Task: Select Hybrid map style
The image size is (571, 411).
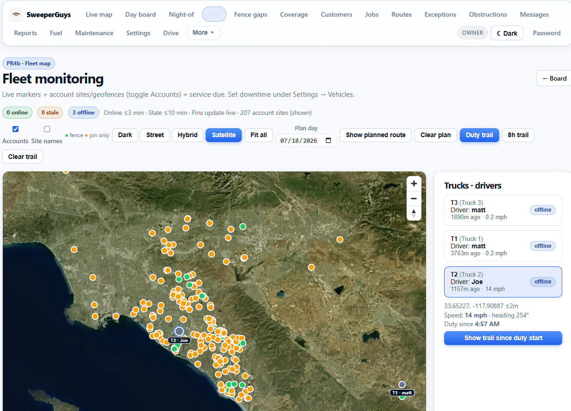Action: pyautogui.click(x=188, y=135)
